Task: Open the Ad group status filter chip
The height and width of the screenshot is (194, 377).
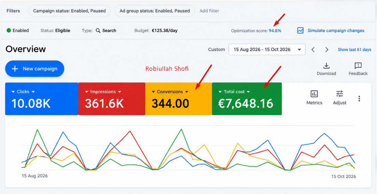Action: [x=155, y=11]
